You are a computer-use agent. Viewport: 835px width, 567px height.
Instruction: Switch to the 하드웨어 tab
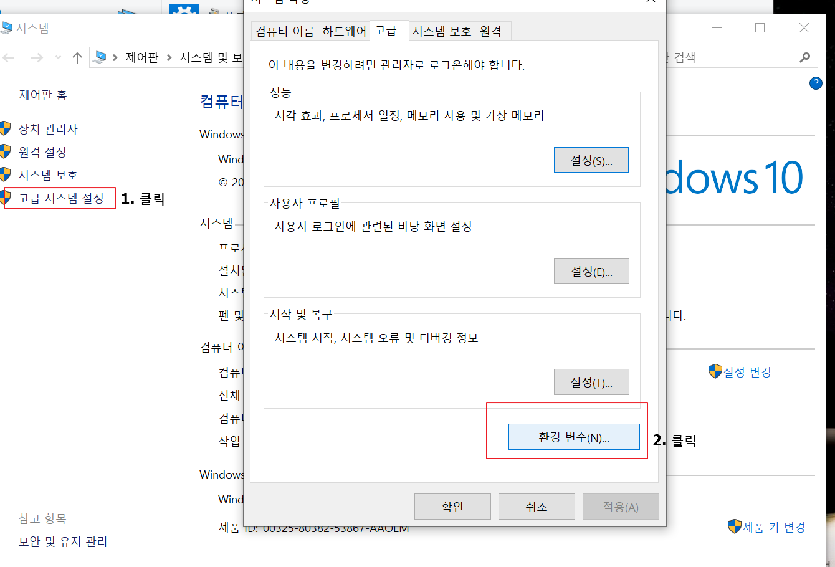coord(344,31)
